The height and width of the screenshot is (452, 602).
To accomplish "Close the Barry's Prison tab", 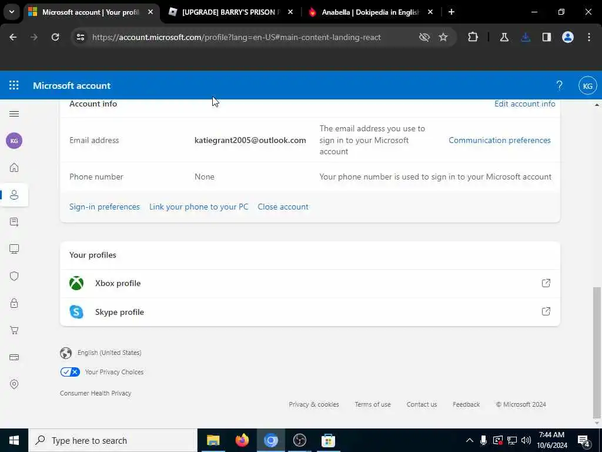I will [290, 12].
